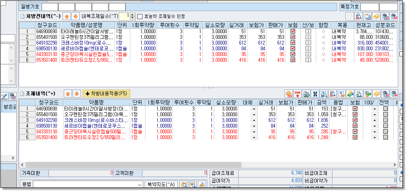Click the DUR orange cross icon
The width and height of the screenshot is (407, 192).
(x=289, y=94)
